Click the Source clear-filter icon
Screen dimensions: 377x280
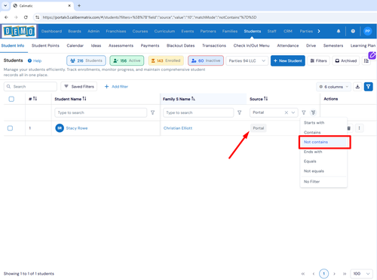point(313,112)
